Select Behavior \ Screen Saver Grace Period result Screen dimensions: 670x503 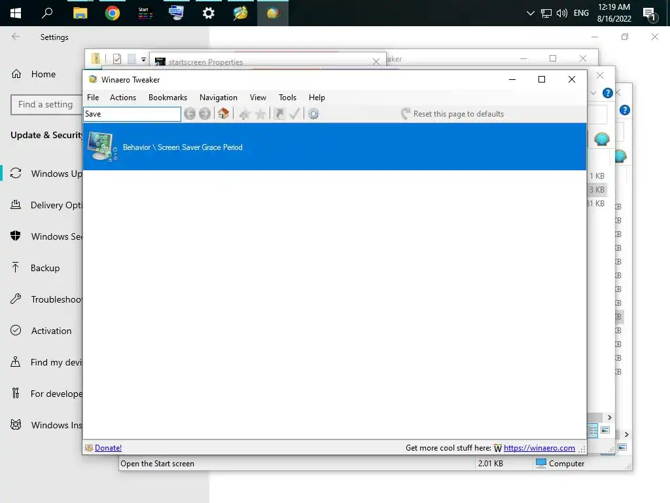point(334,147)
